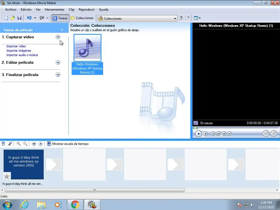Take a picture from the preview
The image size is (280, 210).
(274, 134)
